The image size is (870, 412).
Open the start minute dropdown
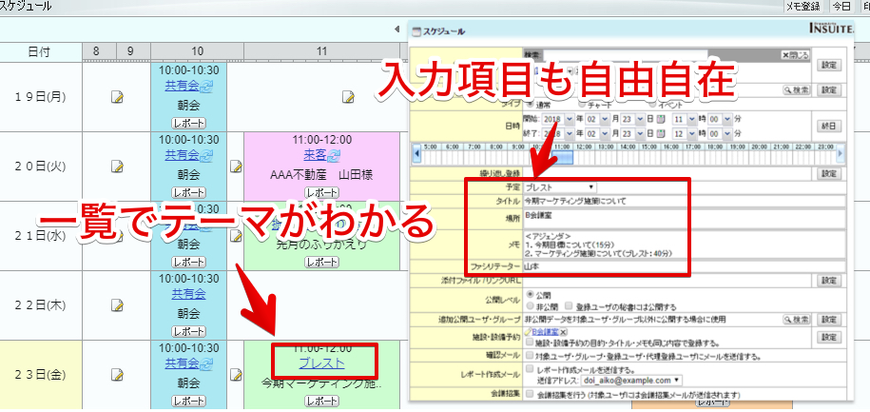coord(720,119)
